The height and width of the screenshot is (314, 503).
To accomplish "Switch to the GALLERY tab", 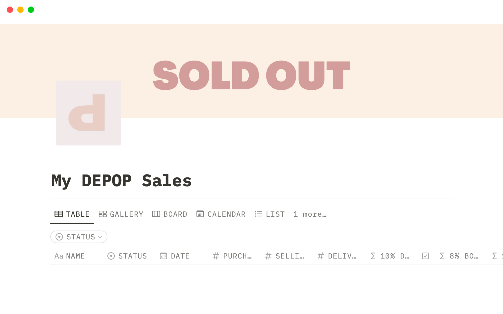I will point(126,214).
